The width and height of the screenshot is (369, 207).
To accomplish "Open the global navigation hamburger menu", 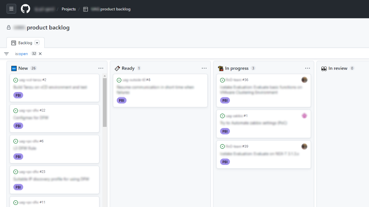I will (11, 9).
